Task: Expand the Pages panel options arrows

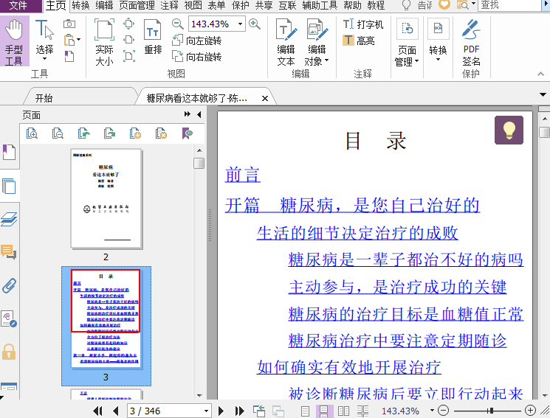Action: pyautogui.click(x=188, y=114)
